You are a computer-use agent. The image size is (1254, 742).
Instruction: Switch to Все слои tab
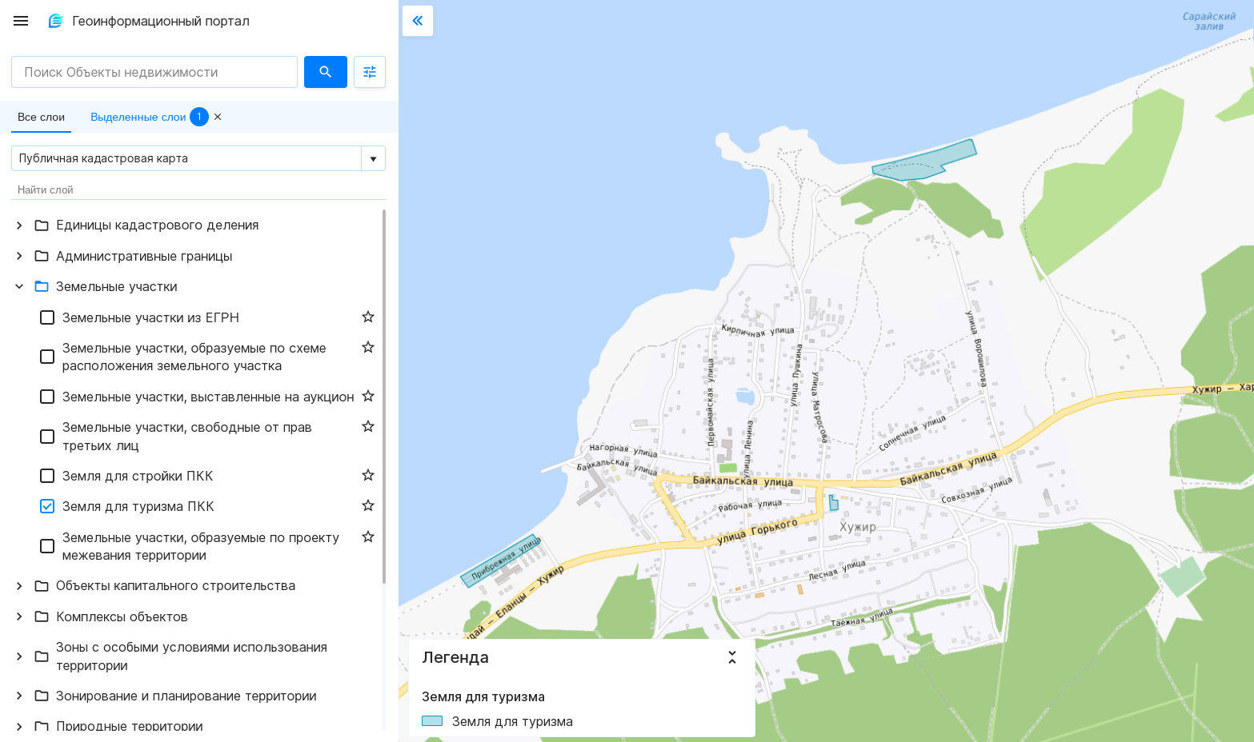click(x=41, y=117)
